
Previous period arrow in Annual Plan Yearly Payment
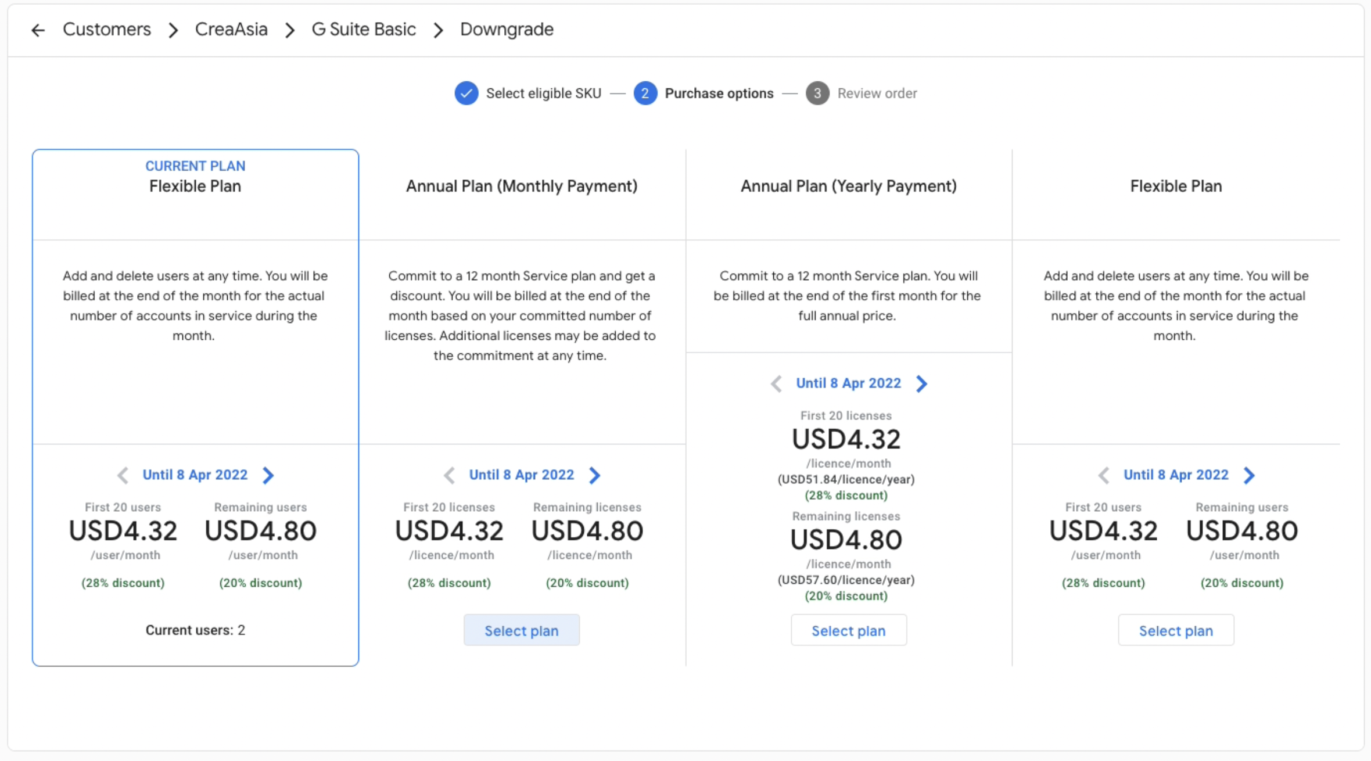point(776,383)
